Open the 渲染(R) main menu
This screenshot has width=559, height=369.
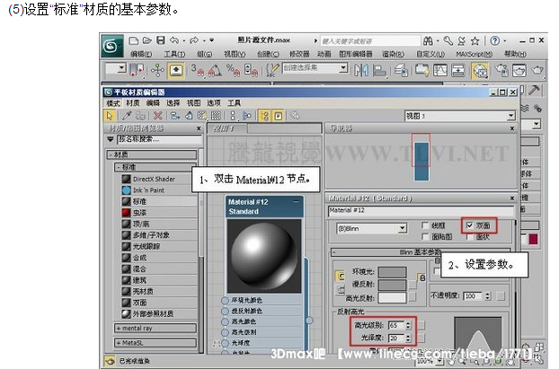(394, 54)
